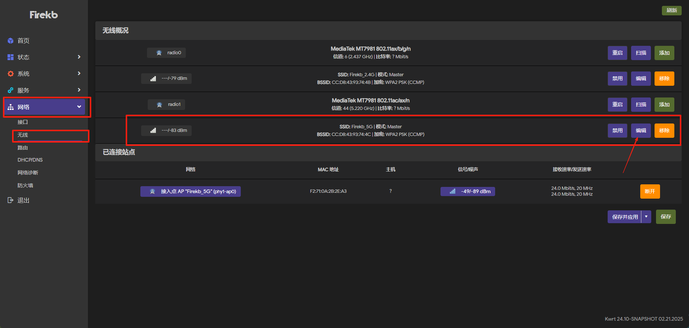Remove the Firekb_2.4G network
689x328 pixels.
pos(664,78)
